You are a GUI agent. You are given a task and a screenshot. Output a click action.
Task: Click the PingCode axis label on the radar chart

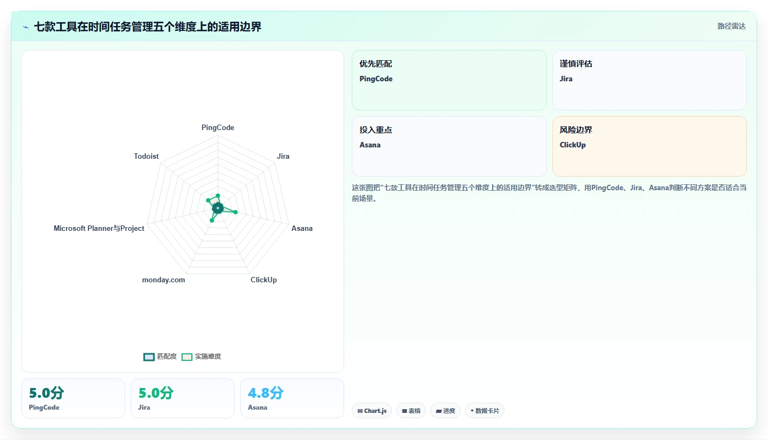tap(218, 127)
